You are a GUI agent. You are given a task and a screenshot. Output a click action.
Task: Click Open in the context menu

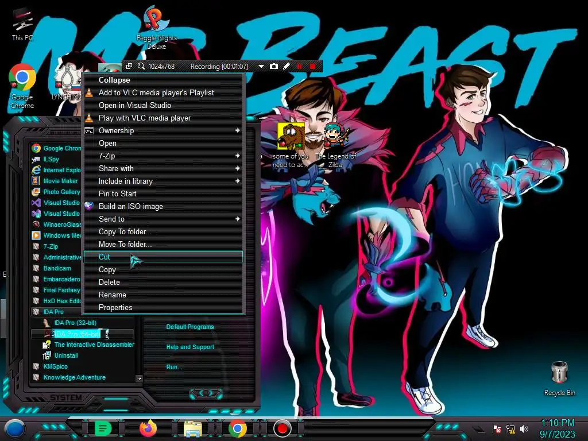click(x=164, y=143)
